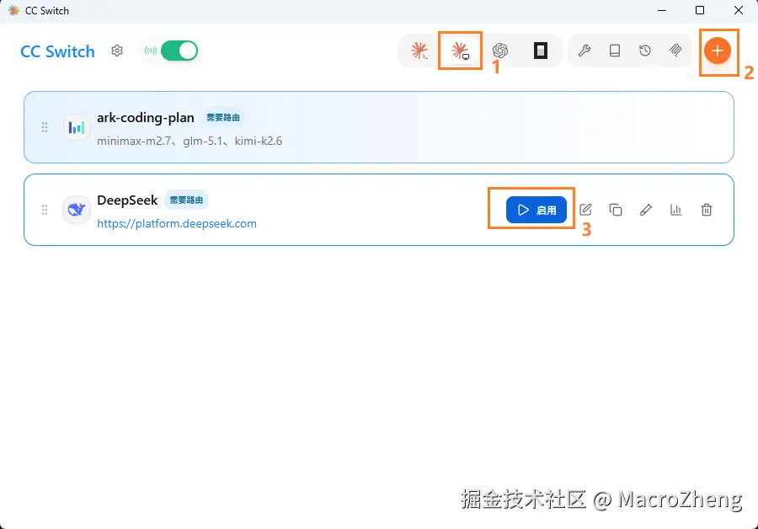Turn off the green proxy toggle switch
Screen dimensions: 758x529
pyautogui.click(x=179, y=51)
